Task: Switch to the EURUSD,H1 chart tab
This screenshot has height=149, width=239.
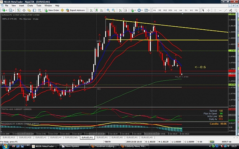Action: coord(41,138)
